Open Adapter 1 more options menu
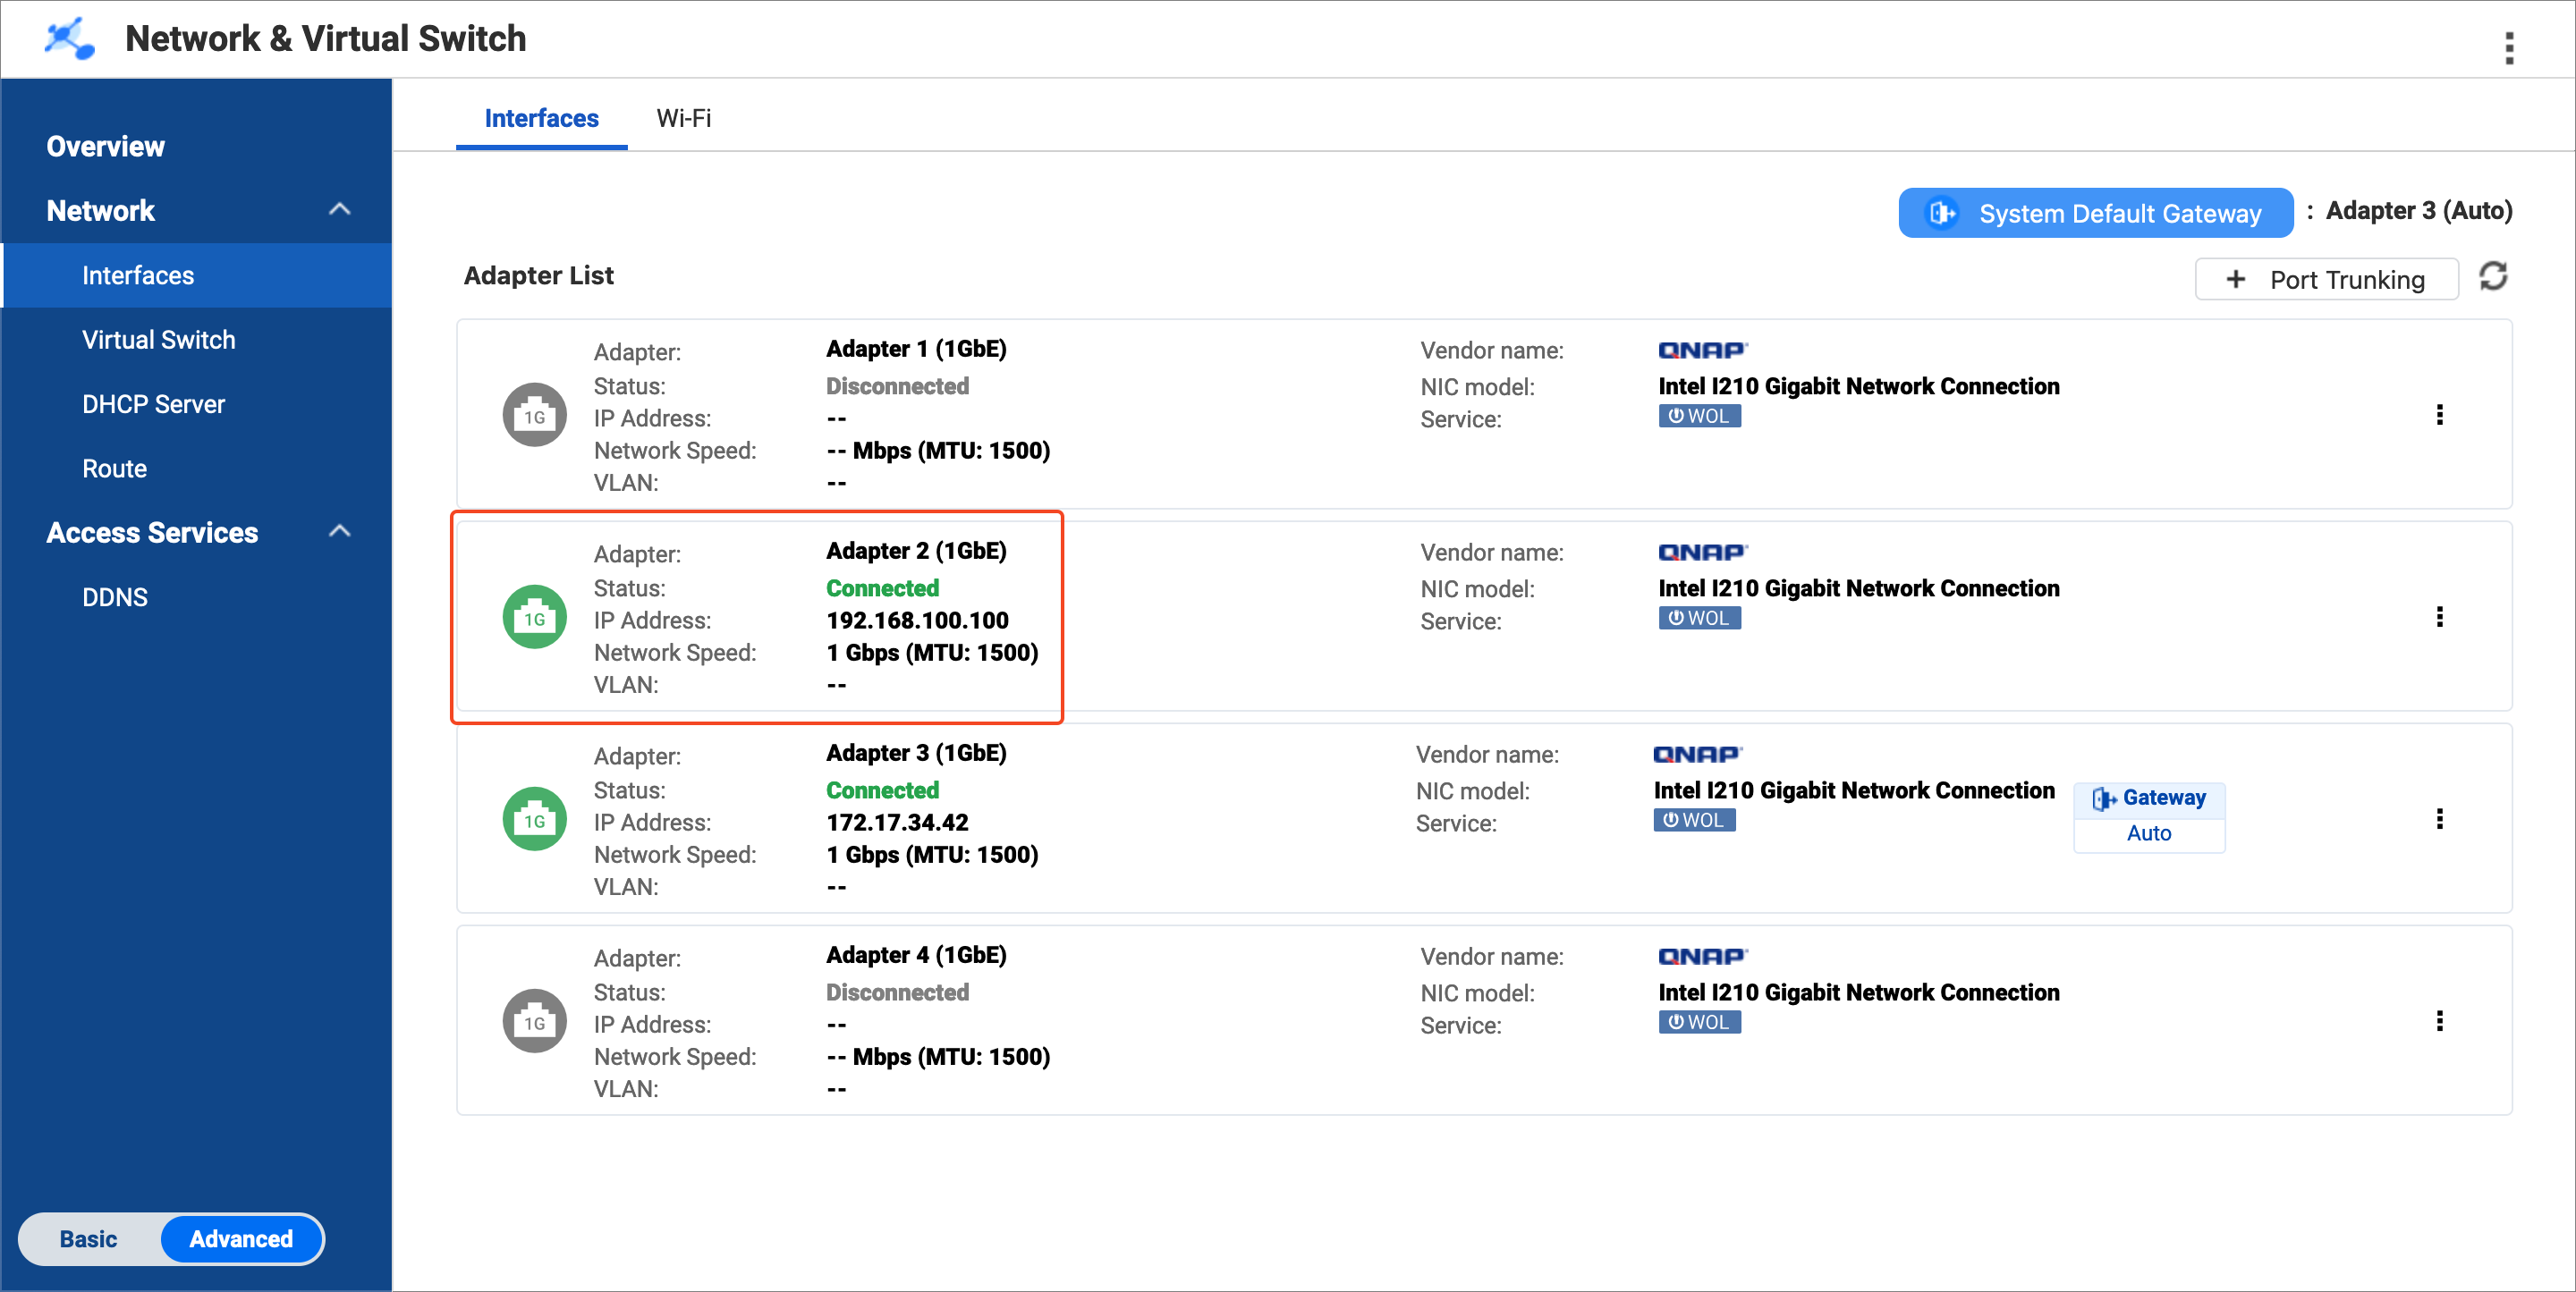 [x=2439, y=415]
